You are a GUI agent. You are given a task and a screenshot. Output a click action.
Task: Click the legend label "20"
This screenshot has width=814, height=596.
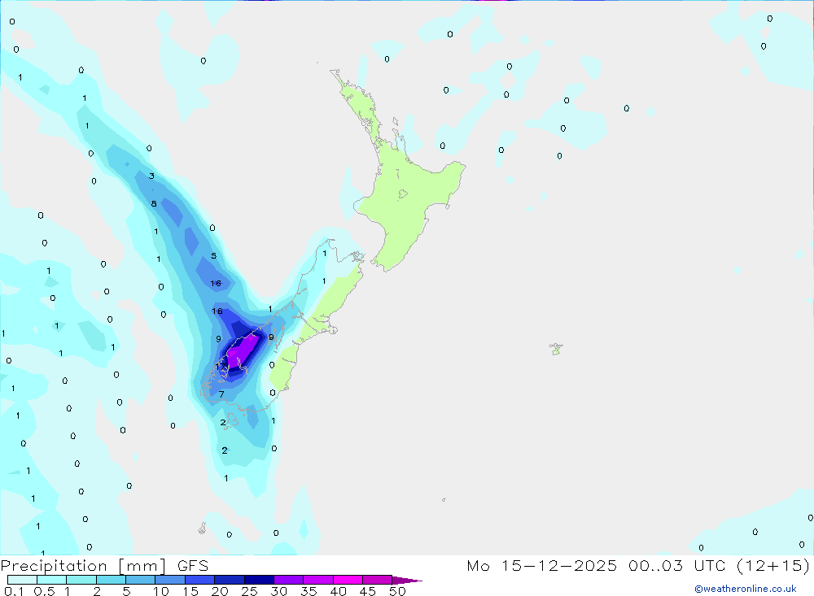coord(220,591)
